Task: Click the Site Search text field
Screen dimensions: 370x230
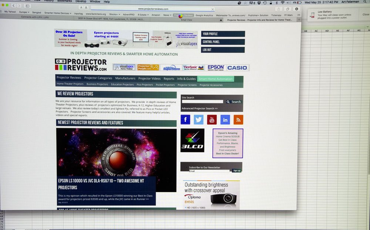Action: click(202, 102)
